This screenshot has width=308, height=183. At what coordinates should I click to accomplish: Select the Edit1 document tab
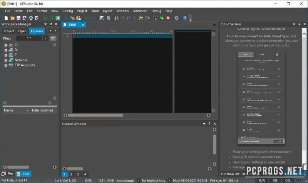(x=72, y=25)
